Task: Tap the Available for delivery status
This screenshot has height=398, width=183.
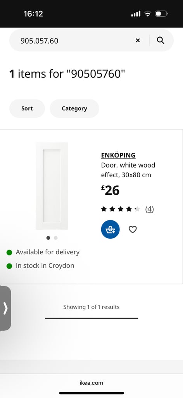Action: [x=43, y=252]
